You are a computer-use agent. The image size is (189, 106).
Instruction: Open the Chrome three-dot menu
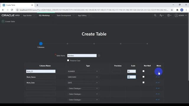pos(186,10)
